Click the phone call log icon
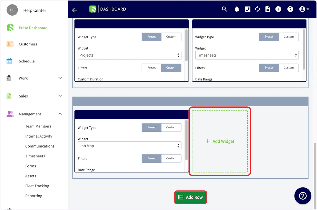This screenshot has width=317, height=210. pyautogui.click(x=248, y=9)
